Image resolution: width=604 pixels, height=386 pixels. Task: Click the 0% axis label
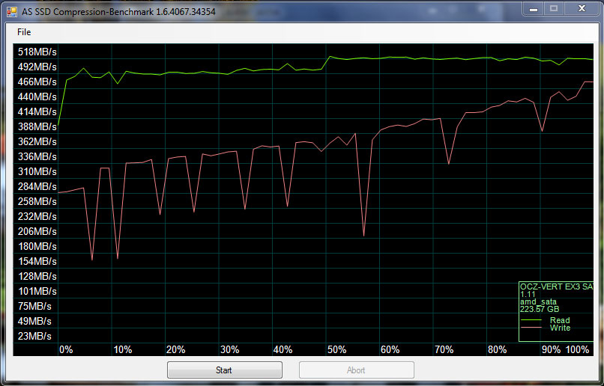tap(66, 350)
